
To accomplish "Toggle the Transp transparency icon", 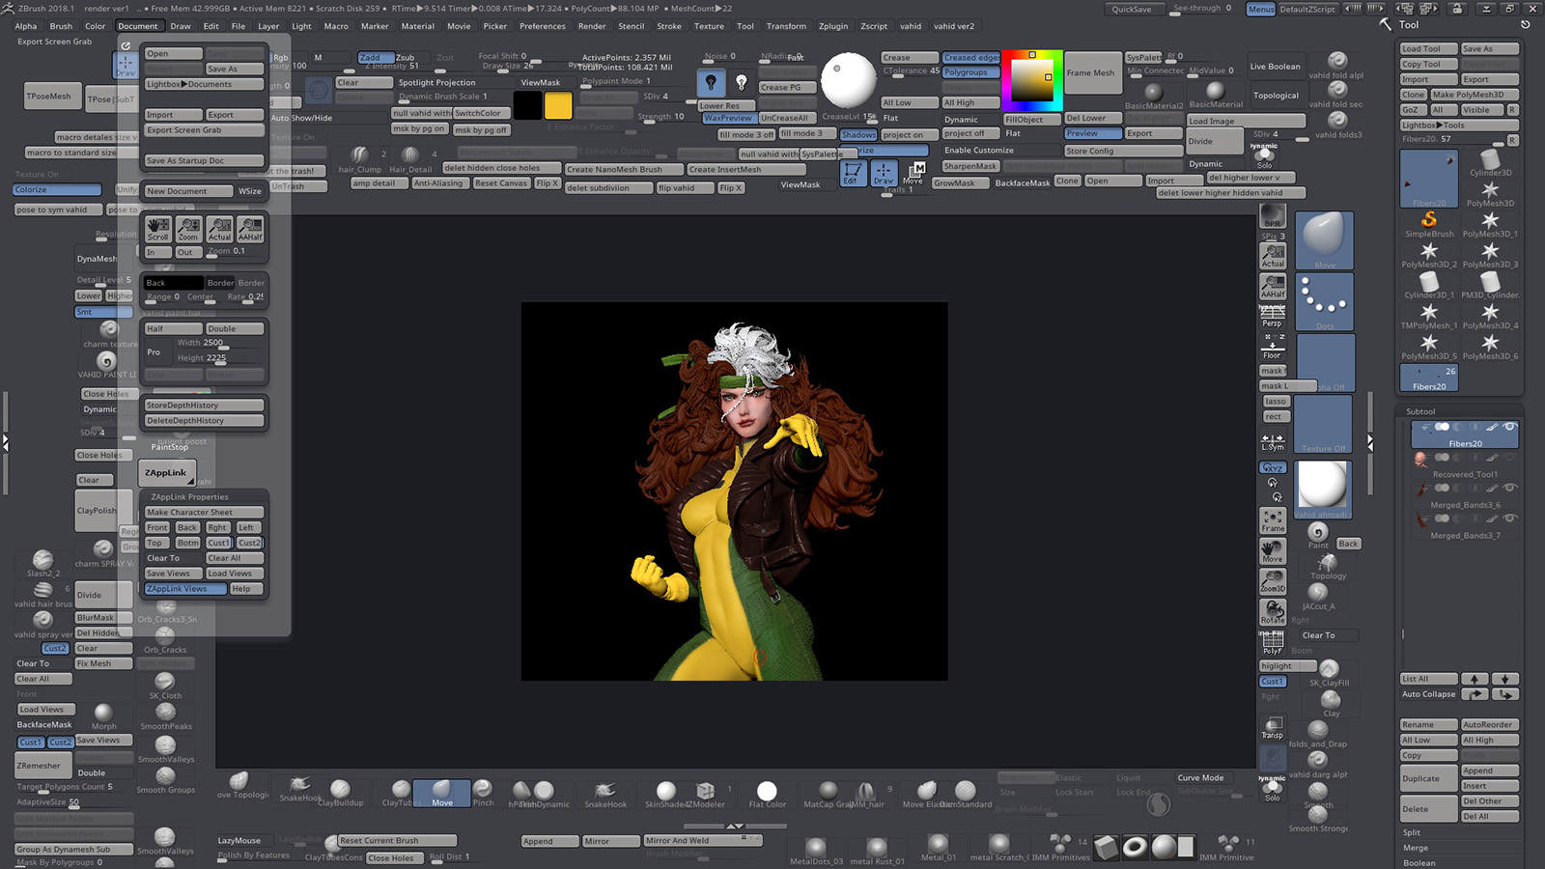I will pyautogui.click(x=1273, y=728).
